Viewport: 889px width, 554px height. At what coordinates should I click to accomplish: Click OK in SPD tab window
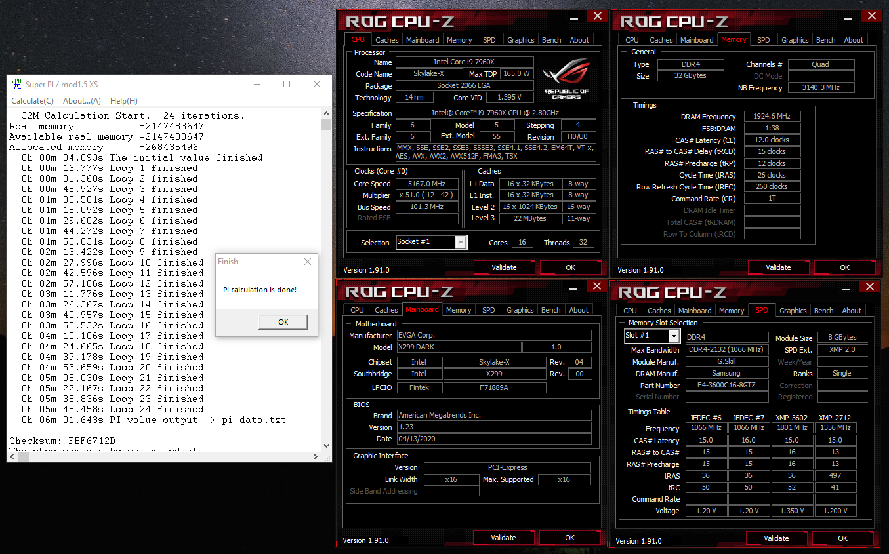pos(842,538)
